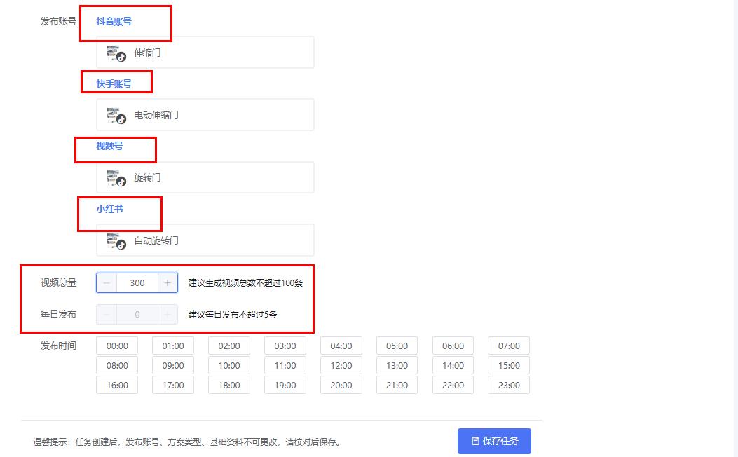
Task: Click the 自动旋转门 account avatar icon
Action: pos(114,240)
